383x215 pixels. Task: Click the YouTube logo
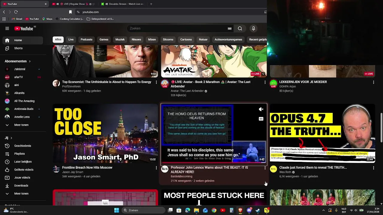coord(24,28)
